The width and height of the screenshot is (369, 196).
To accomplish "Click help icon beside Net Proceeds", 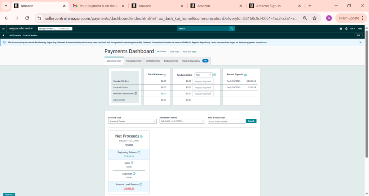I will click(x=141, y=137).
